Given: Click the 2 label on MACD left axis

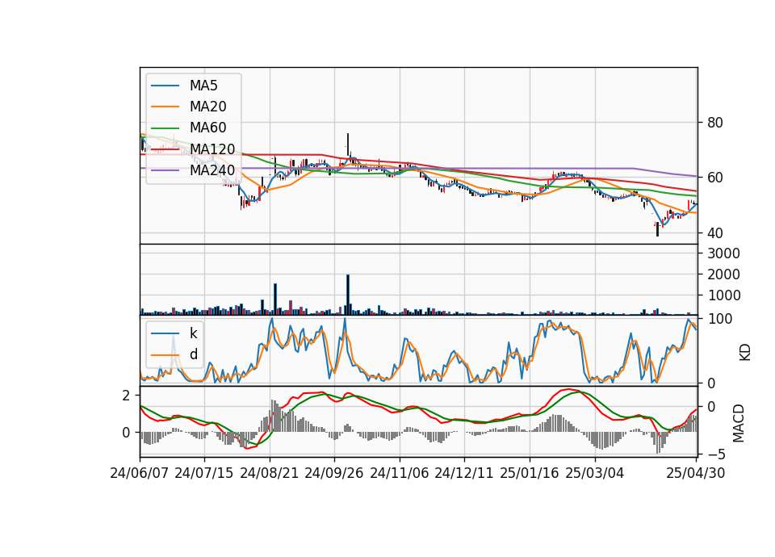Looking at the screenshot, I should pyautogui.click(x=127, y=396).
